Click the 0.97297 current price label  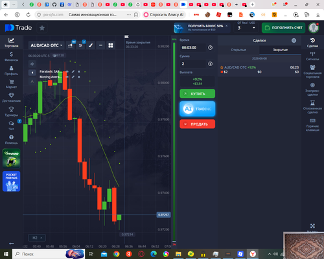pos(163,215)
